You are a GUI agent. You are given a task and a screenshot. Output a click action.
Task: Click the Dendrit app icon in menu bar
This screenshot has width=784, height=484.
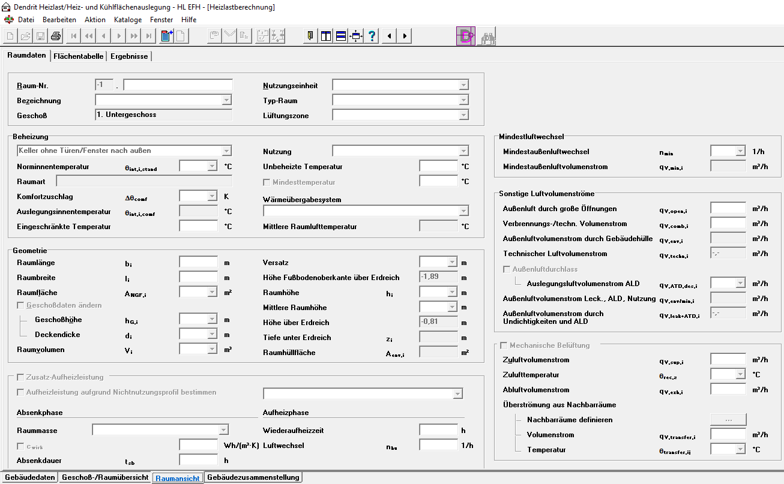(x=8, y=19)
